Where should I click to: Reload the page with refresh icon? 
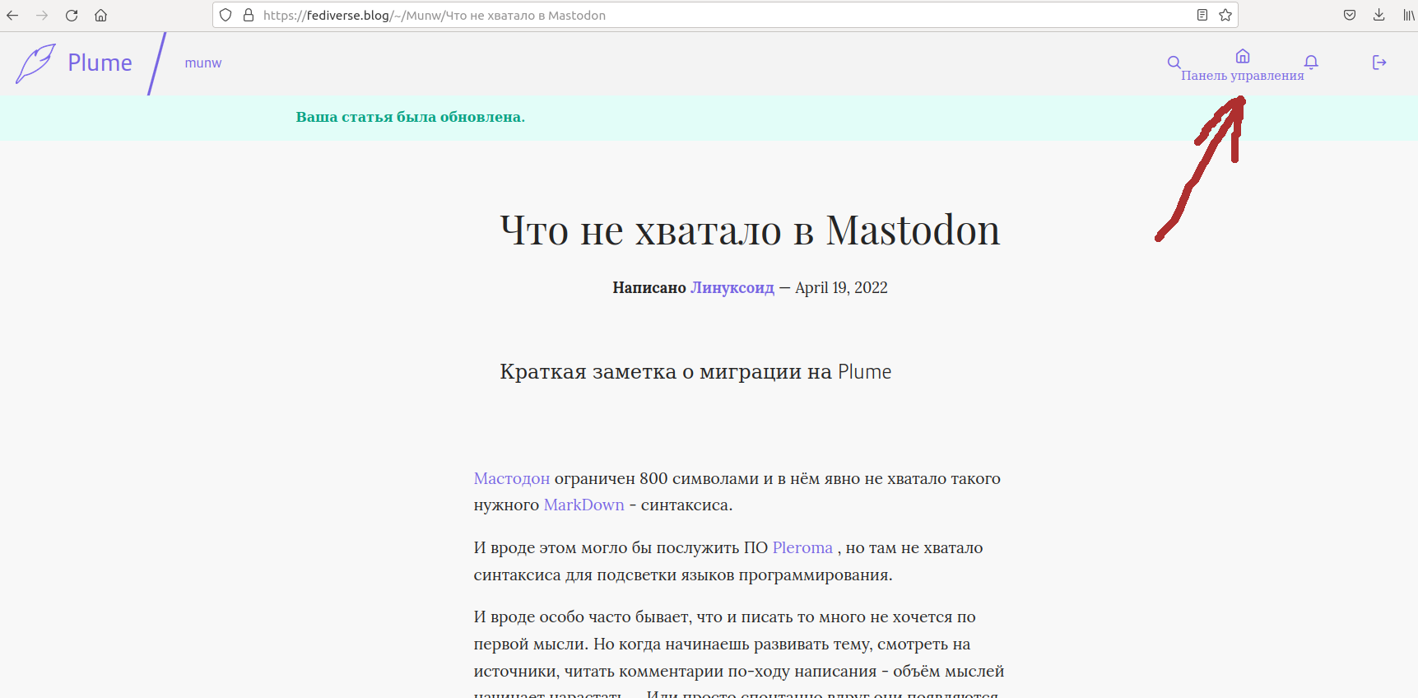click(72, 15)
